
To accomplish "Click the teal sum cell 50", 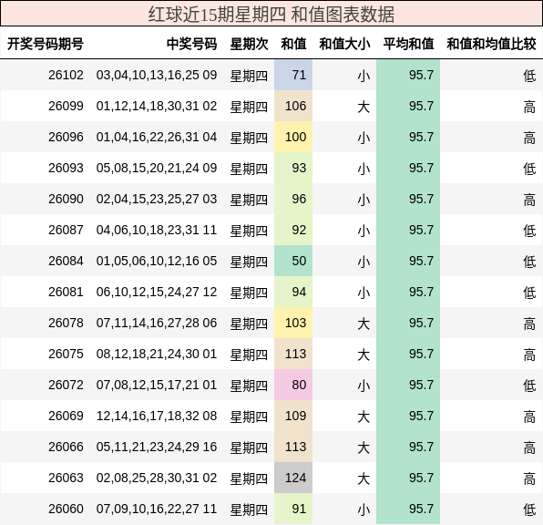I will [x=293, y=261].
